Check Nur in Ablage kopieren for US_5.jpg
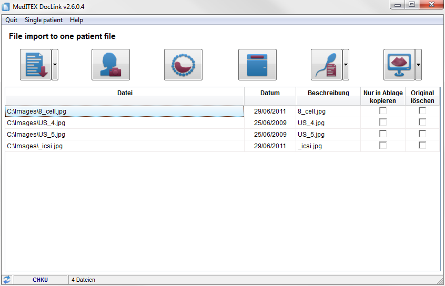This screenshot has height=286, width=445. [383, 134]
